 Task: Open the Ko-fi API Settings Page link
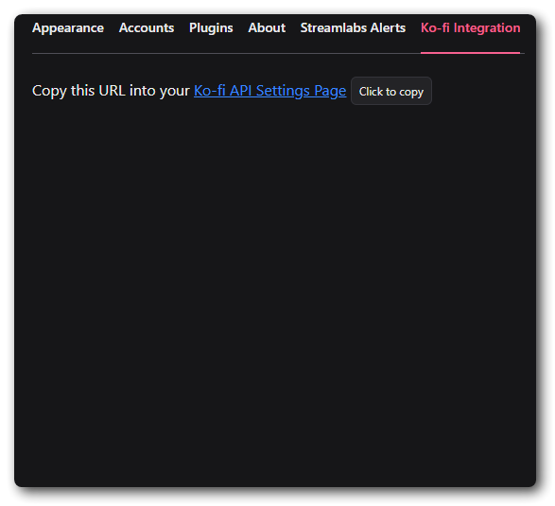[270, 91]
